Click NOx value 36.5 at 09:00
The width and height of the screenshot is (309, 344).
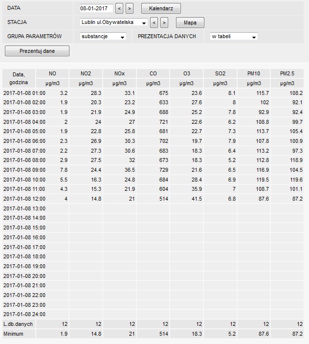coord(130,170)
